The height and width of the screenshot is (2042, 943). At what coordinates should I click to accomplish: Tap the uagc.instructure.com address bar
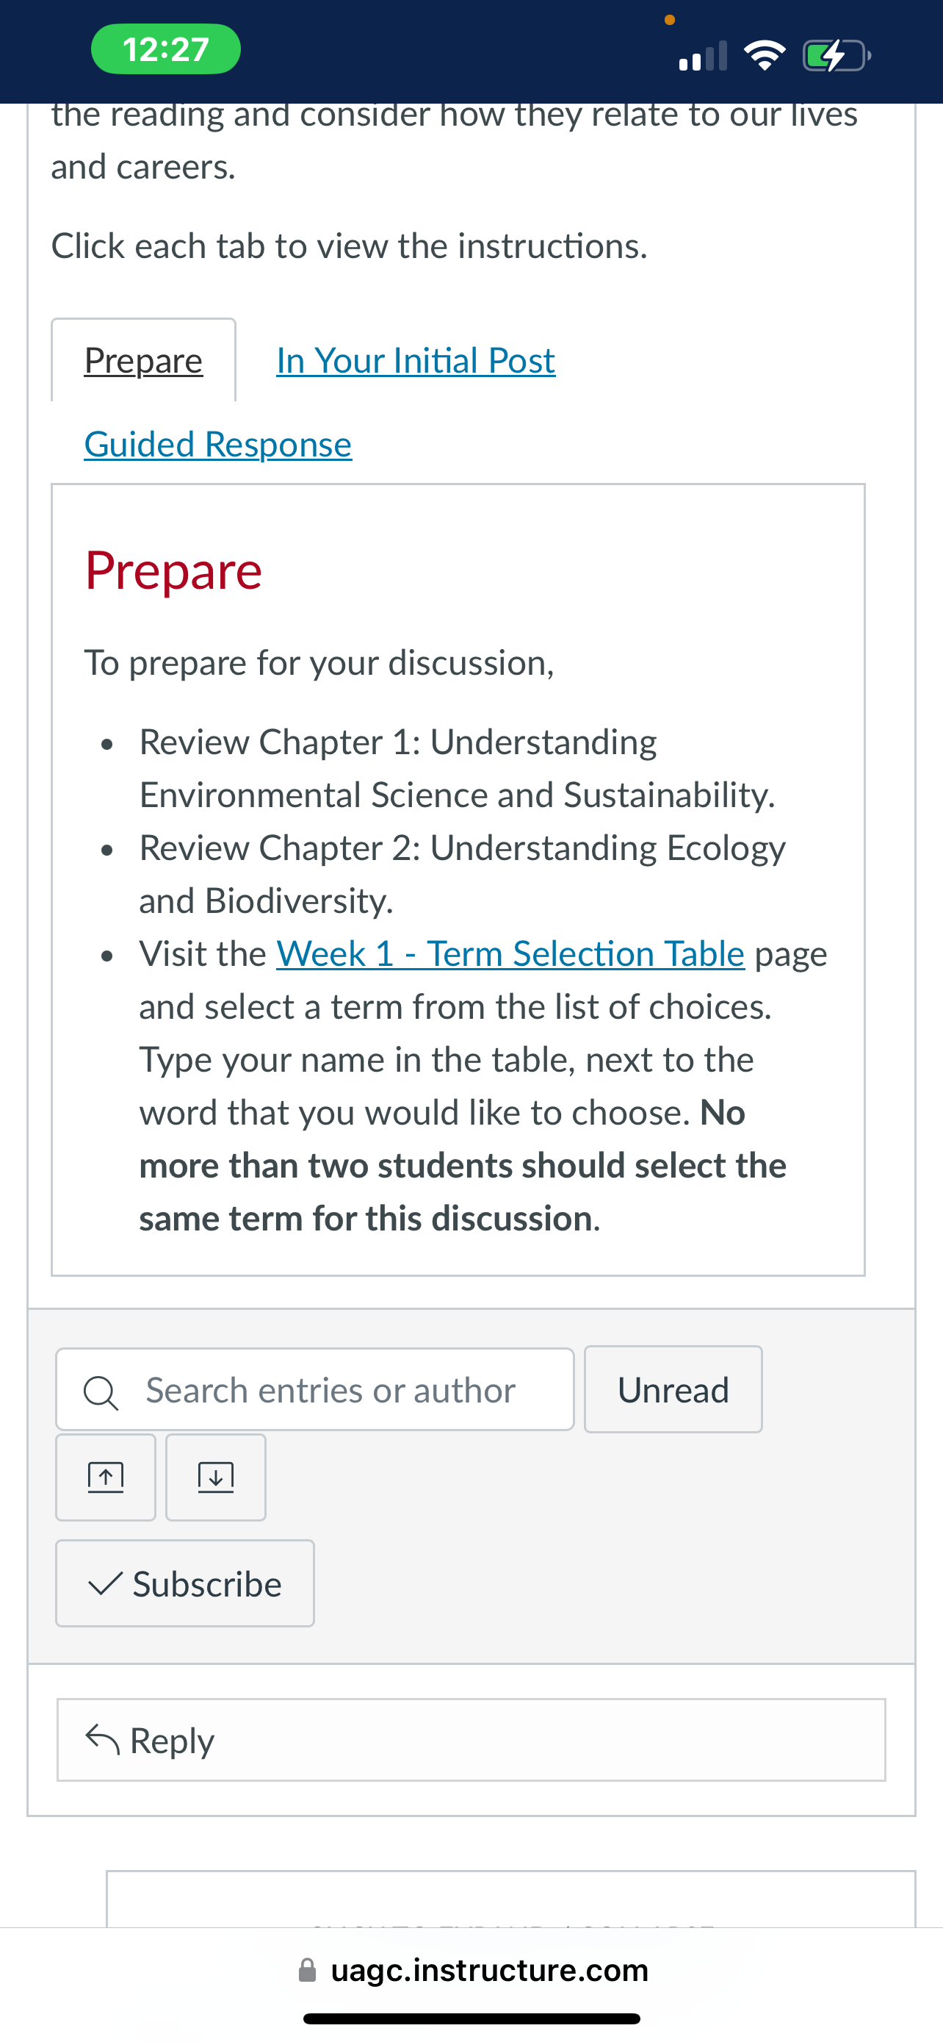click(473, 1970)
